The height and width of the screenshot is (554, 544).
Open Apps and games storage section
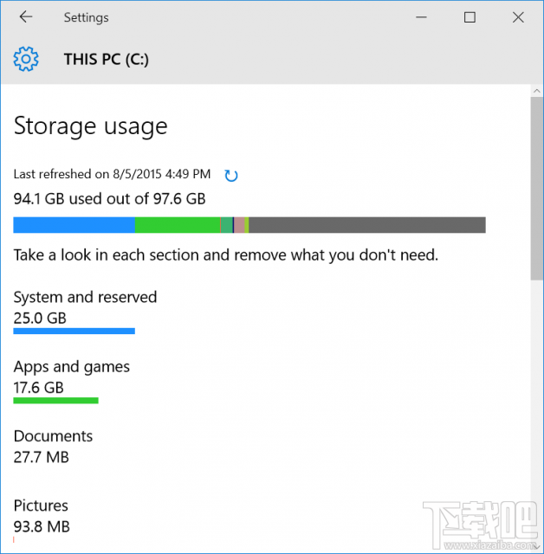click(72, 367)
